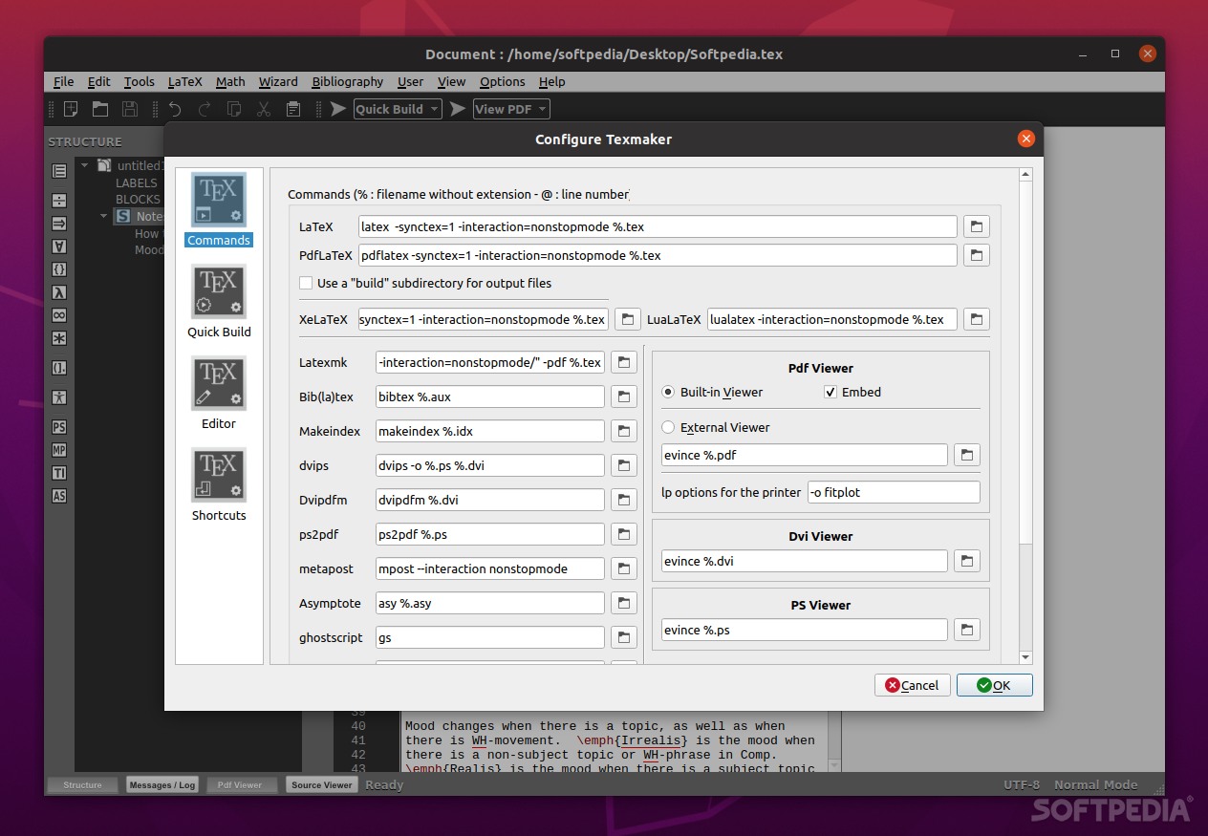Screen dimensions: 1208x836
Task: Browse for the Makeindex command executable
Action: (x=623, y=431)
